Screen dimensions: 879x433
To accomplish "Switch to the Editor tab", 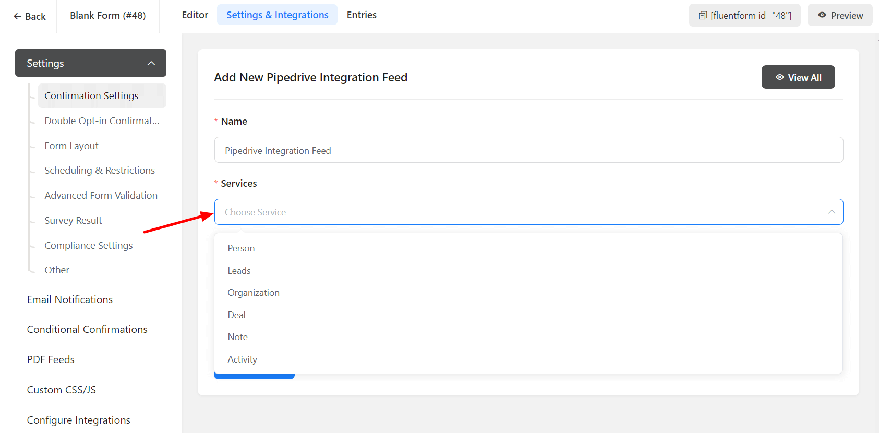I will pyautogui.click(x=195, y=15).
